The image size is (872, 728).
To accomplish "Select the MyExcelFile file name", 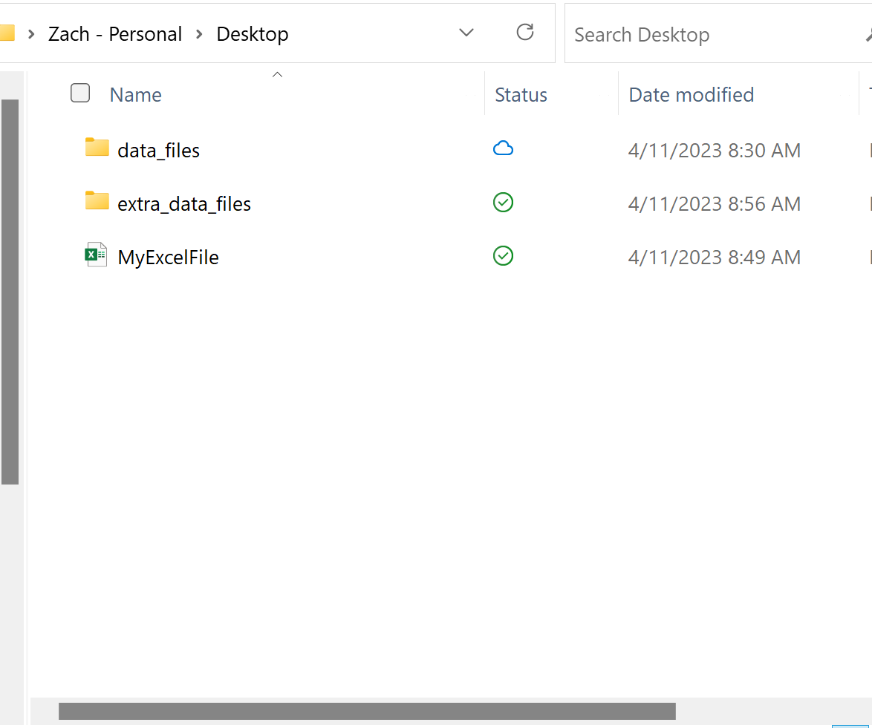I will tap(168, 258).
